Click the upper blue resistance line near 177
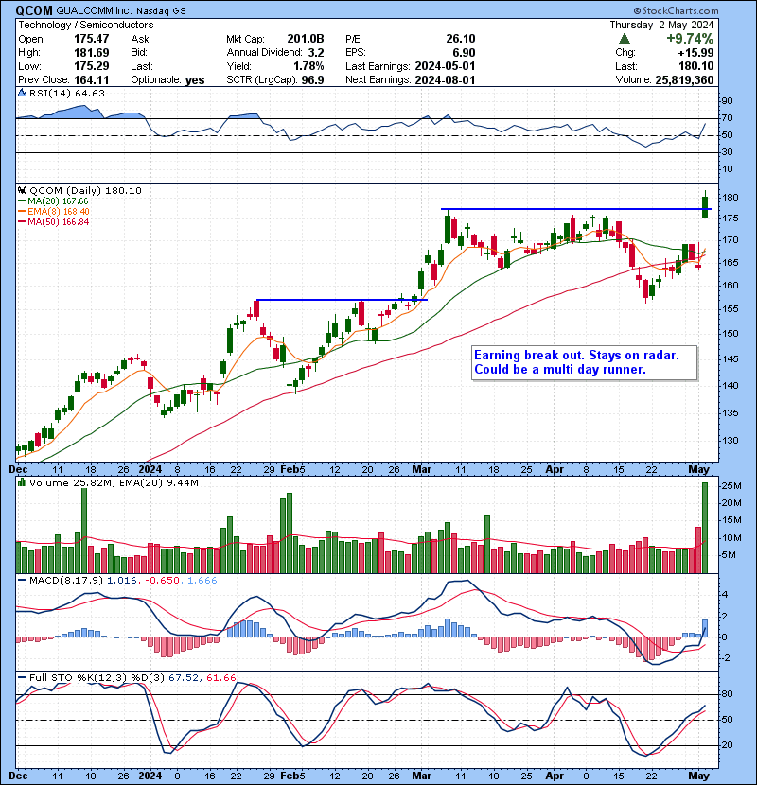 tap(576, 209)
